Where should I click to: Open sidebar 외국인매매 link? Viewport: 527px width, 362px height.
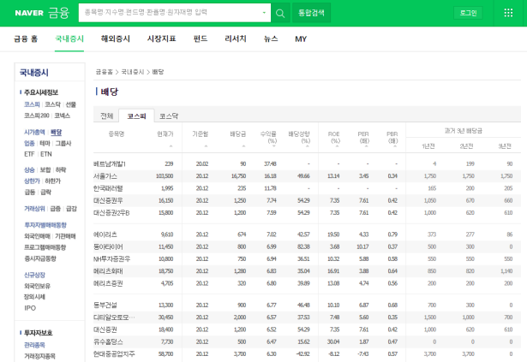tap(37, 236)
